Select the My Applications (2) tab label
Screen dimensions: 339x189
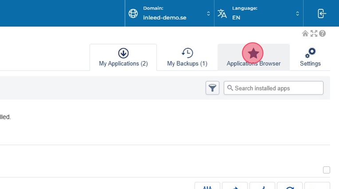tap(123, 63)
